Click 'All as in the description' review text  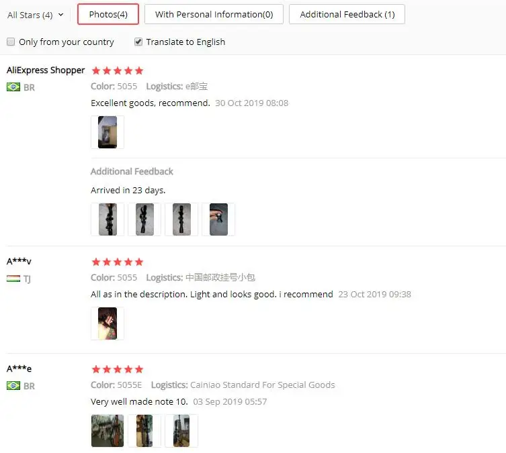click(x=212, y=295)
